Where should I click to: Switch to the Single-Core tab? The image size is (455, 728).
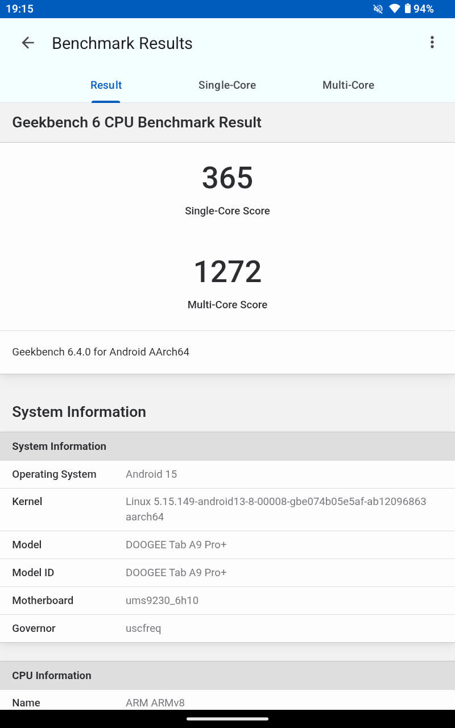pos(227,85)
